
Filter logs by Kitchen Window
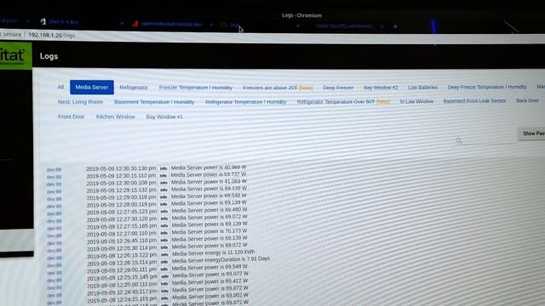point(116,117)
